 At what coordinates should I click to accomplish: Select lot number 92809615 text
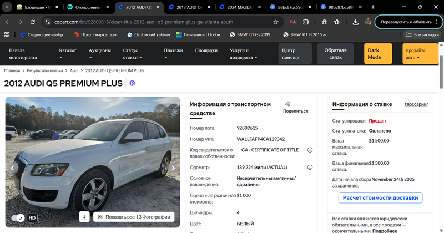247,128
